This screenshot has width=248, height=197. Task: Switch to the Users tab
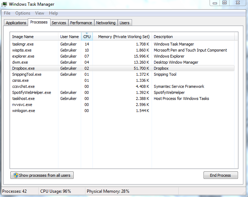coord(125,23)
